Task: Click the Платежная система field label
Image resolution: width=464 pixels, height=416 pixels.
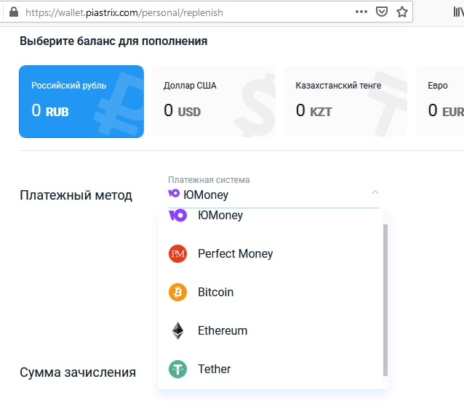Action: click(x=209, y=179)
